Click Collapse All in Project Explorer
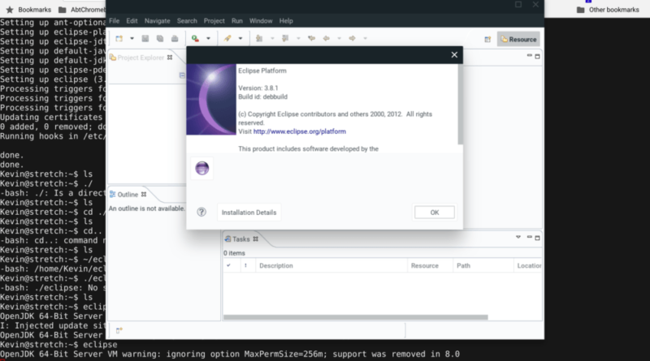Viewport: 650px width, 361px height. (x=182, y=75)
